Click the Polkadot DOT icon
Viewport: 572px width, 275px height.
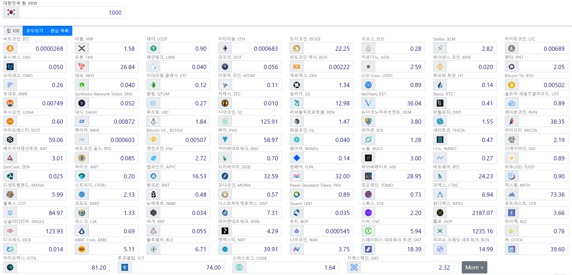225,67
